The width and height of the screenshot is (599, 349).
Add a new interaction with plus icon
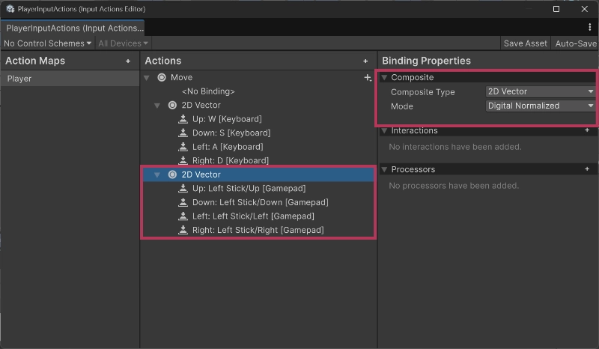pyautogui.click(x=587, y=130)
